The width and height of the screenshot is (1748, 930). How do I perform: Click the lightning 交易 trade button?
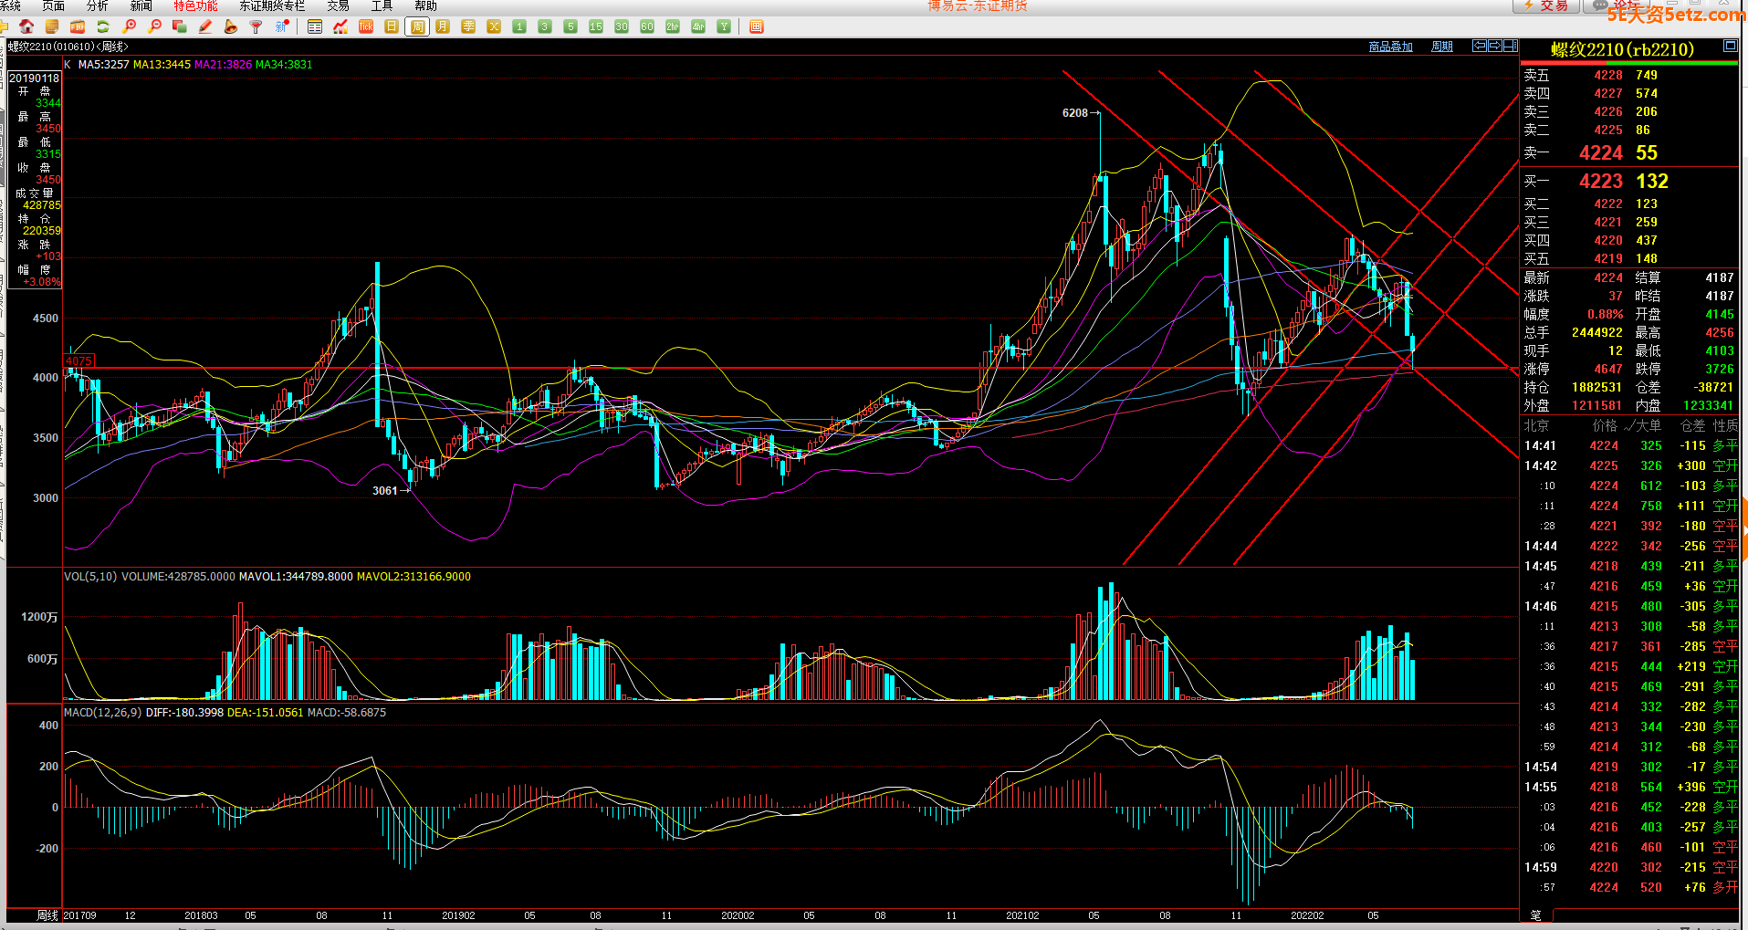[x=1545, y=5]
